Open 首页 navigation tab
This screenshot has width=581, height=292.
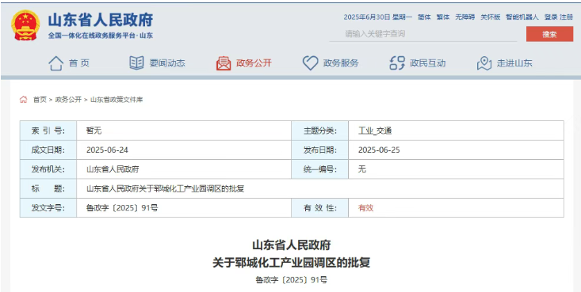[x=79, y=63]
